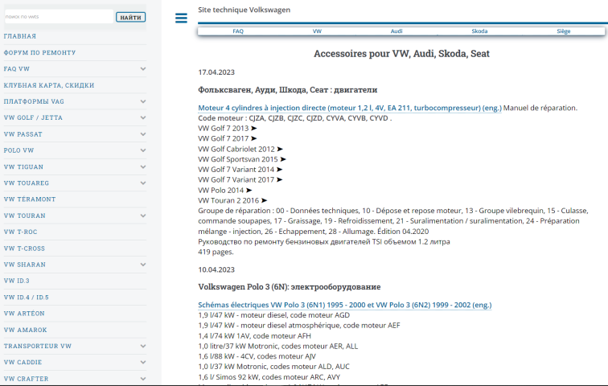
Task: Click the arrow after VW Golf 7 2013
Action: [254, 129]
